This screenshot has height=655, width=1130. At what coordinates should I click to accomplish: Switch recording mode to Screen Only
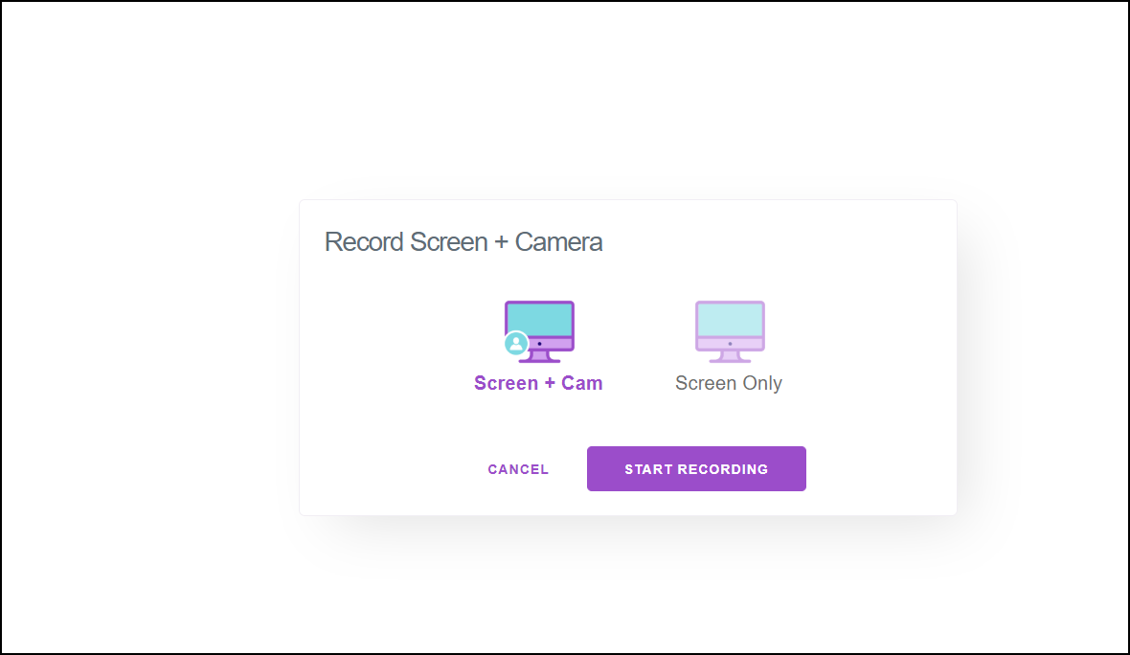coord(730,345)
